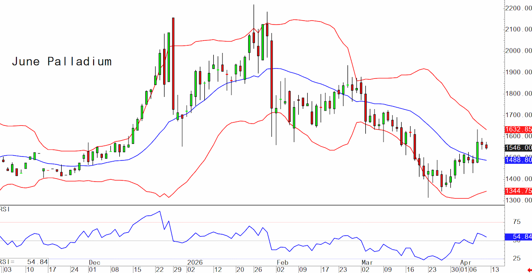Click the 2100.00 price axis label

[x=518, y=30]
